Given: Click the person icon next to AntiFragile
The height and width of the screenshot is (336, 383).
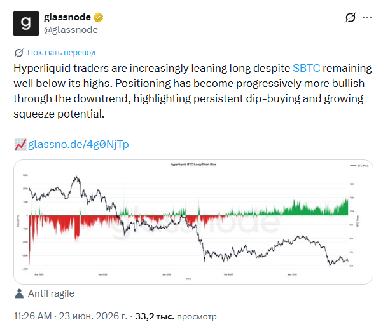Looking at the screenshot, I should tap(19, 293).
